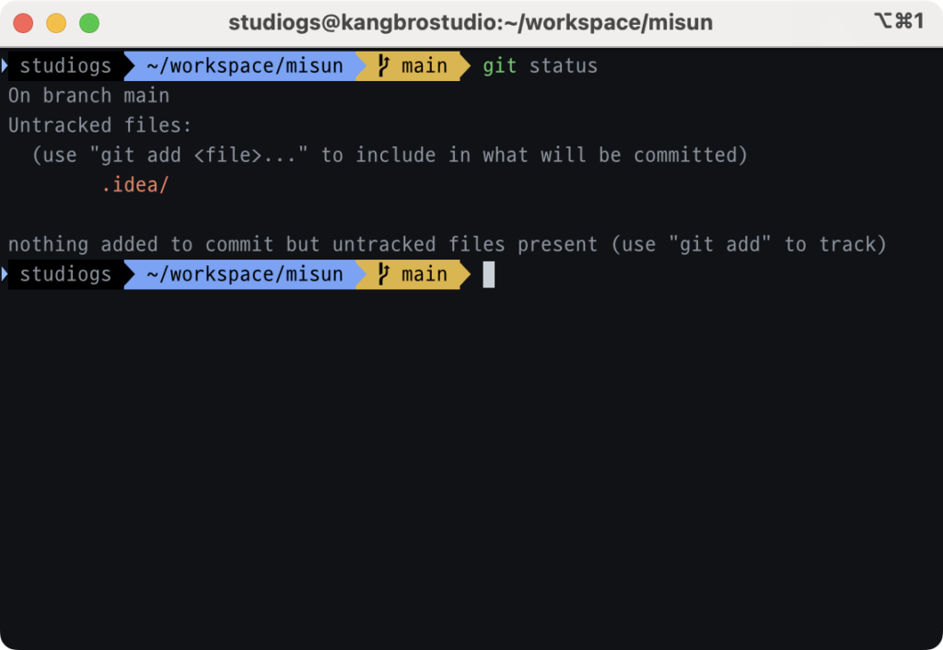This screenshot has width=943, height=650.
Task: Click the git branch icon in bottom prompt
Action: (383, 274)
